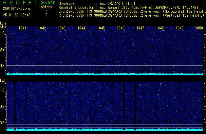The width and height of the screenshot is (206, 134).
Task: Click the Rch 1.0 frequency label
Action: click(x=2, y=90)
